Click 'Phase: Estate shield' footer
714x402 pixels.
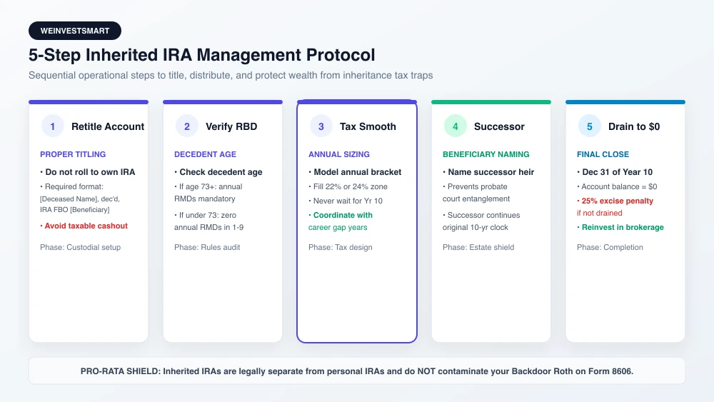[478, 247]
